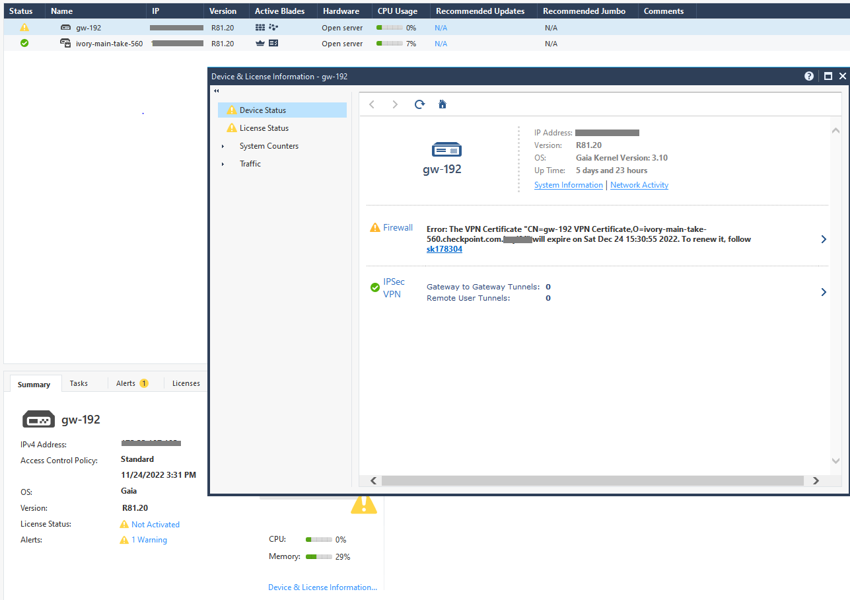
Task: Refresh the device information view
Action: tap(419, 104)
